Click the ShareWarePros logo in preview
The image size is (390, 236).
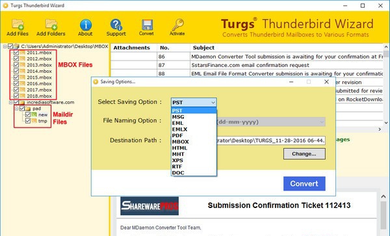[x=149, y=206]
